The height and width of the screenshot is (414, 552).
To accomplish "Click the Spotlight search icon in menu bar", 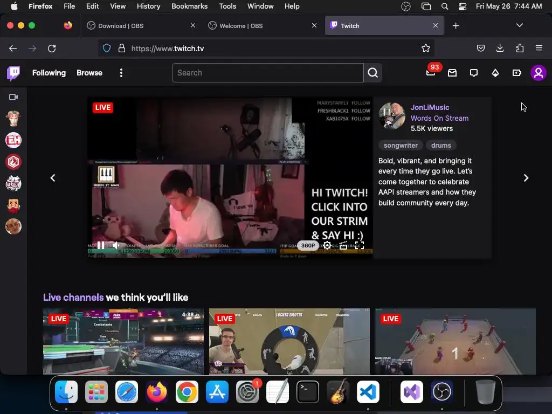I will pos(445,6).
